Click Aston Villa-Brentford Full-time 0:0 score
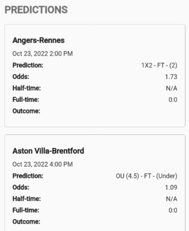Screen dimensions: 189x231 pos(173,210)
